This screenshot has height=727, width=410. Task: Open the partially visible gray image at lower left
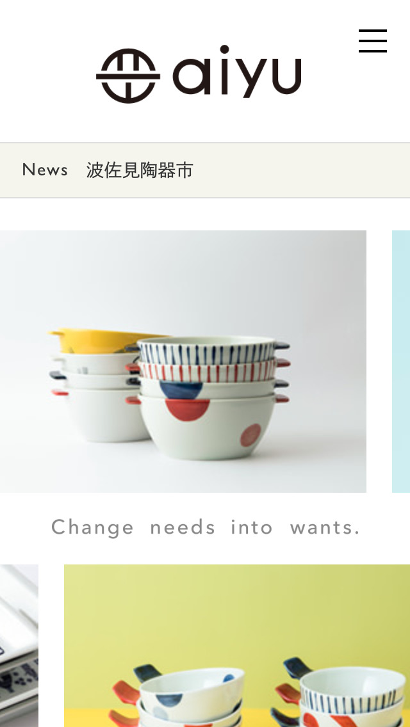[19, 645]
